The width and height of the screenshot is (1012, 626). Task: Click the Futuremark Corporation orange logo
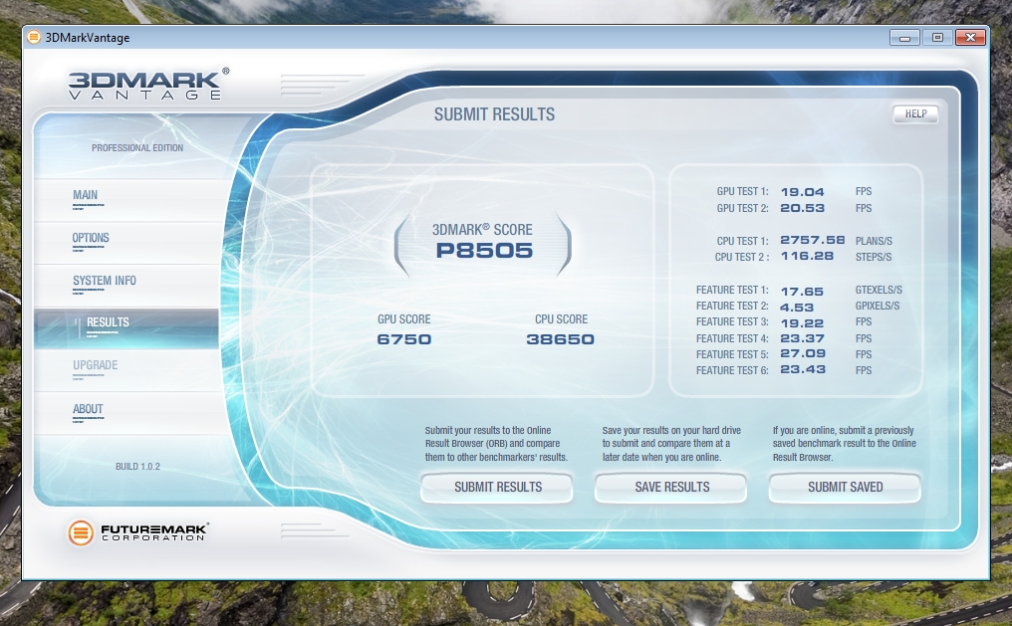81,532
